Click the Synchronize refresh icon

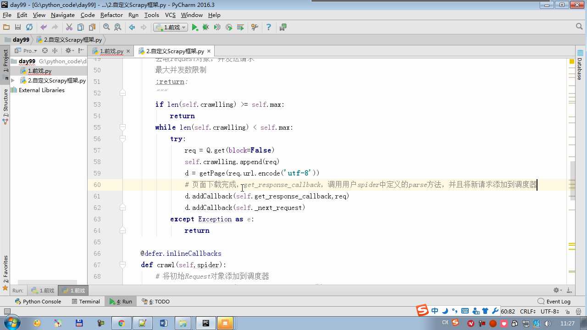tap(29, 27)
